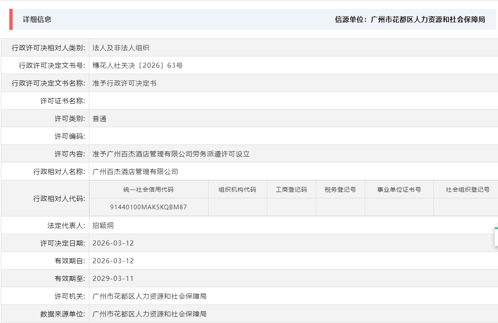Viewport: 498px width, 323px height.
Task: Open the 信源单位 source agency link
Action: (x=410, y=19)
